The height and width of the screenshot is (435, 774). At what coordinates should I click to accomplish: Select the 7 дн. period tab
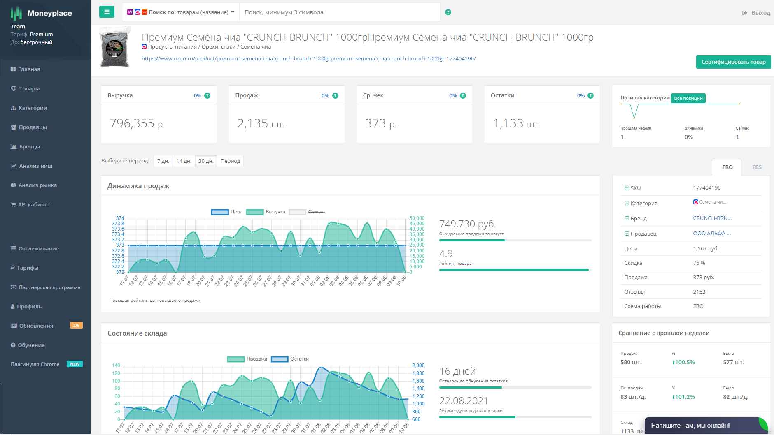[x=163, y=161]
